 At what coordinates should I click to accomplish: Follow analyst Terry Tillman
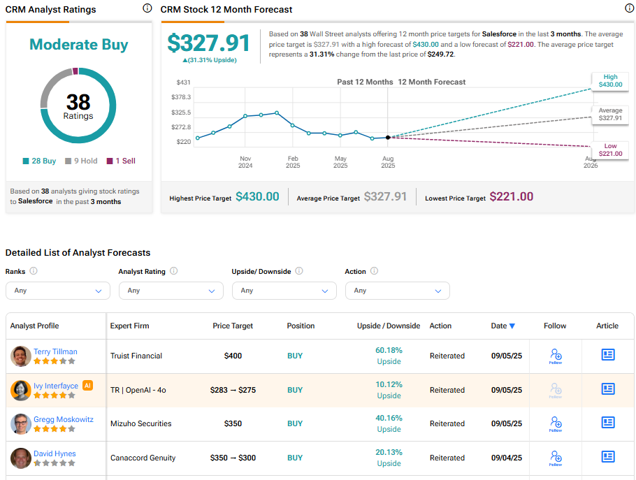tap(556, 356)
